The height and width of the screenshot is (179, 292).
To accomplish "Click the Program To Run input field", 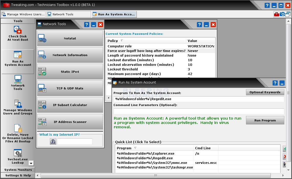I will [199, 99].
